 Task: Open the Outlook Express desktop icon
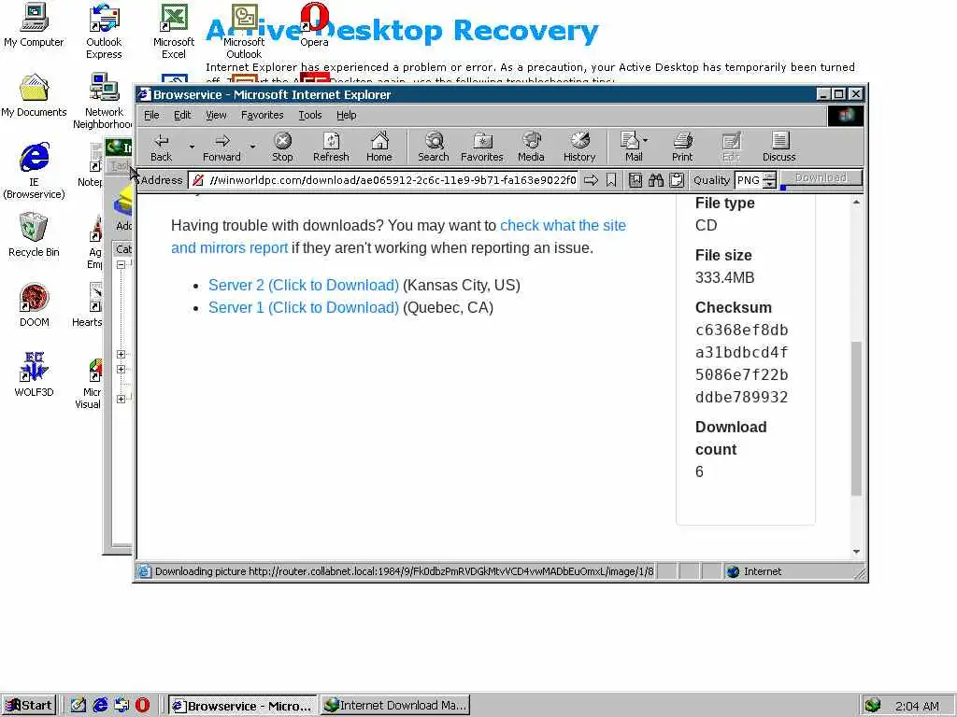[x=104, y=31]
